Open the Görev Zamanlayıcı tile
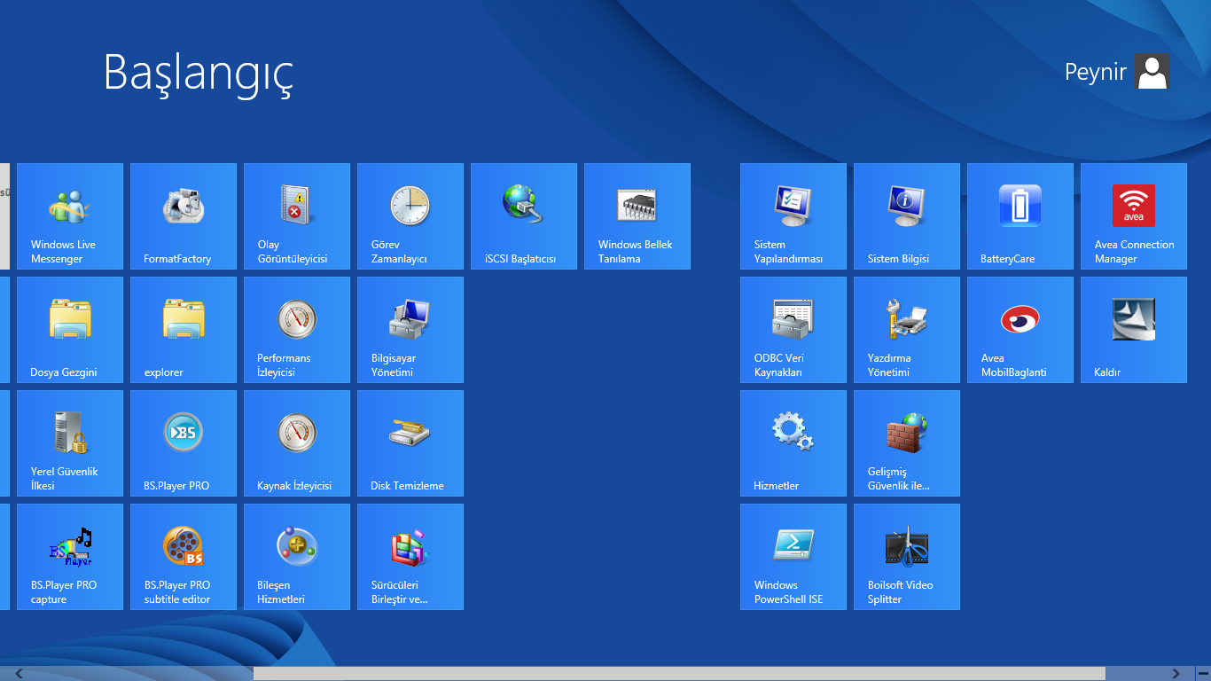Viewport: 1211px width, 681px height. coord(410,216)
